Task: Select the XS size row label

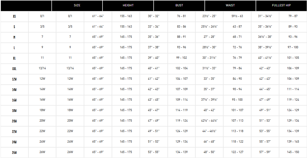Action: coord(14,16)
